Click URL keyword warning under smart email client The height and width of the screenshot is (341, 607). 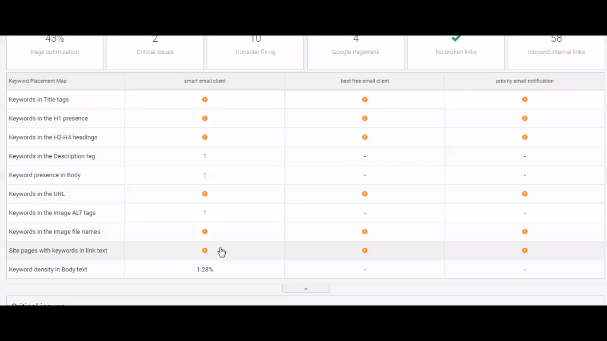[205, 194]
